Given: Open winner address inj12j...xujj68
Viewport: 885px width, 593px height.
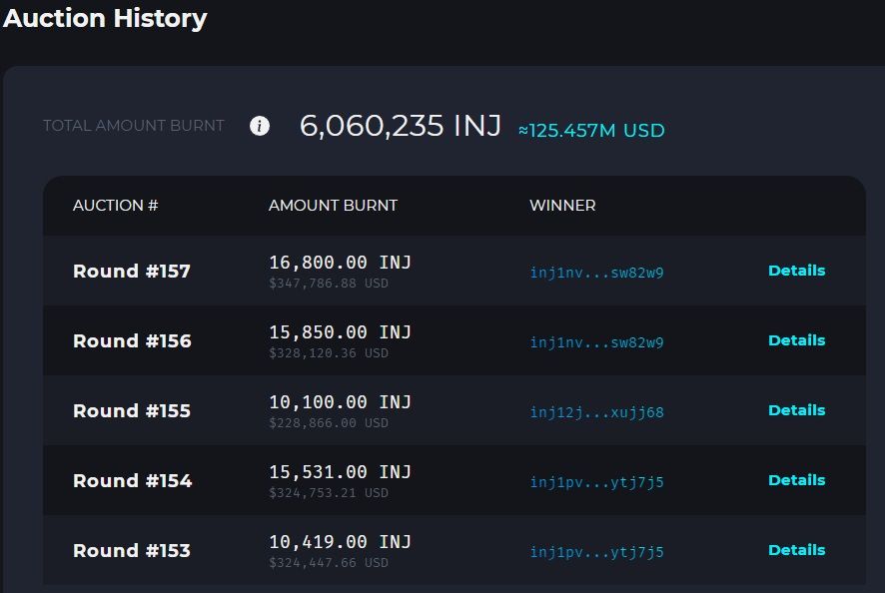Looking at the screenshot, I should pyautogui.click(x=596, y=412).
